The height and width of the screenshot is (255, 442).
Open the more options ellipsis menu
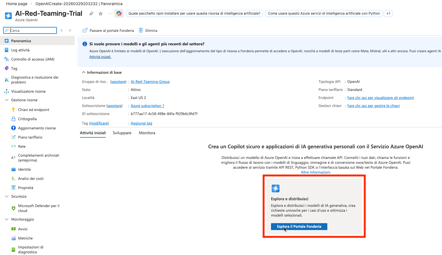pos(110,13)
